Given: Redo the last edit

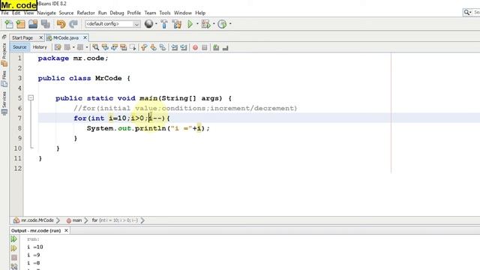Looking at the screenshot, I should 73,24.
